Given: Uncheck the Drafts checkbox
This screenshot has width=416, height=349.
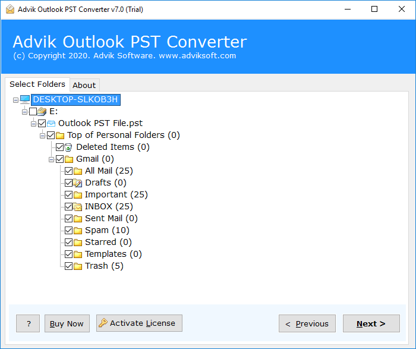Looking at the screenshot, I should point(69,183).
